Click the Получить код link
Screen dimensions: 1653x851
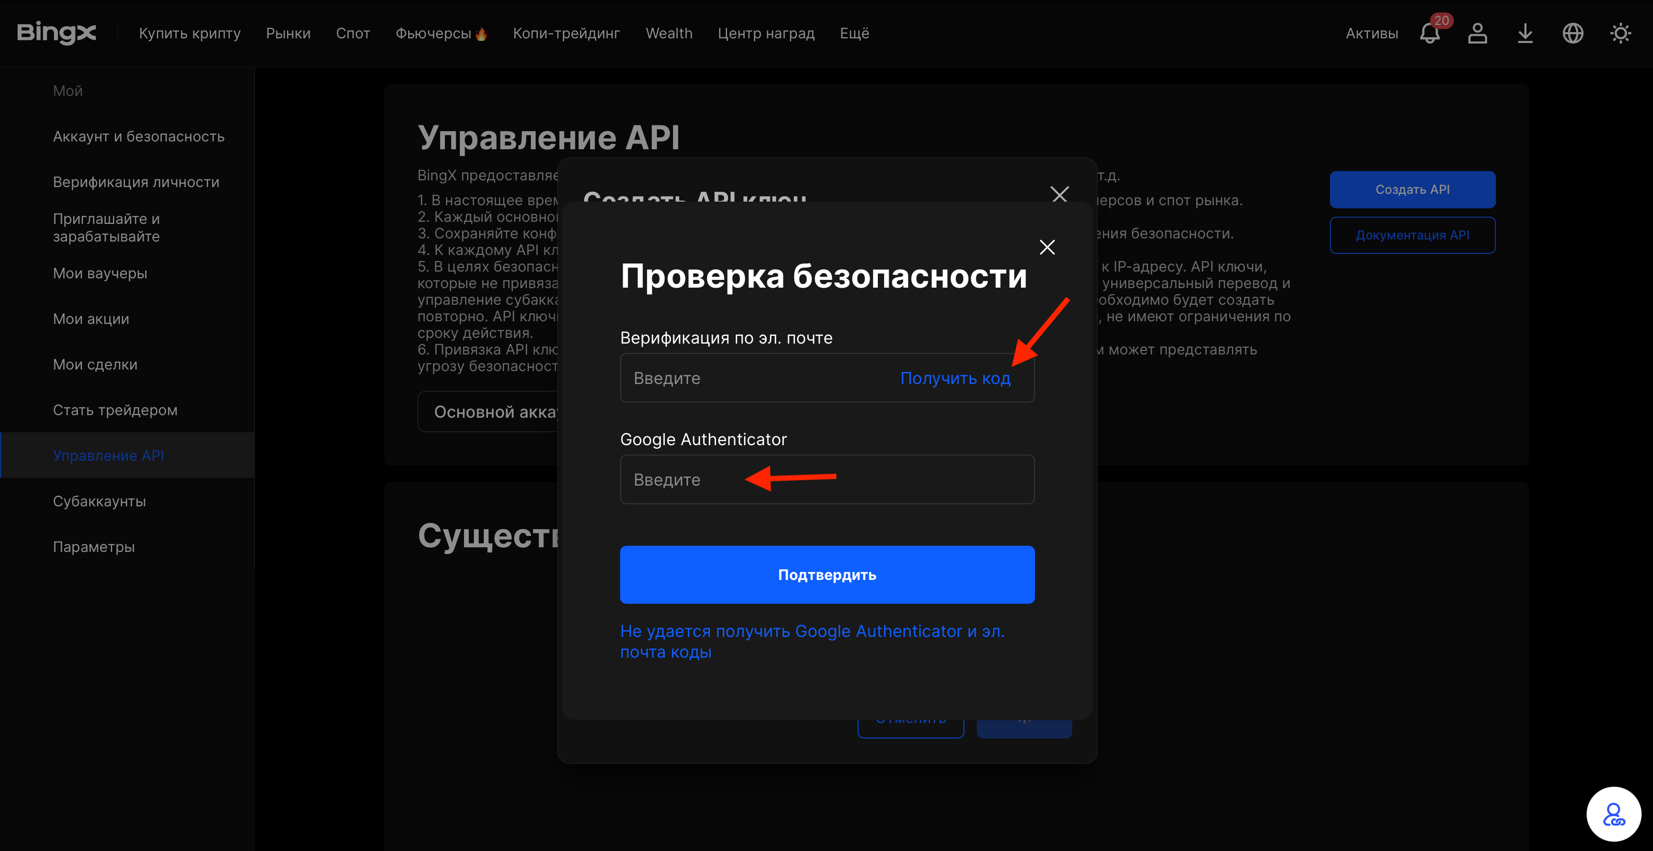pyautogui.click(x=955, y=378)
